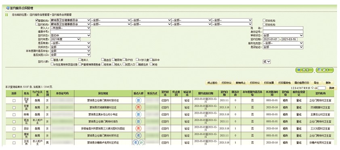
Task: Go to page 2 in pagination
Action: [x=294, y=88]
